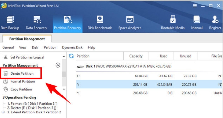Launch the Space Analyzer
The image size is (223, 118).
(x=129, y=23)
